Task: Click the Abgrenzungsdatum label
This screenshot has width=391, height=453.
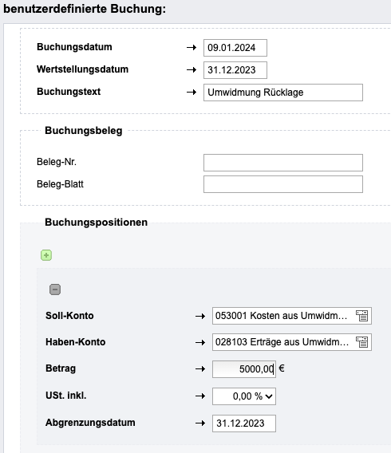Action: tap(90, 423)
